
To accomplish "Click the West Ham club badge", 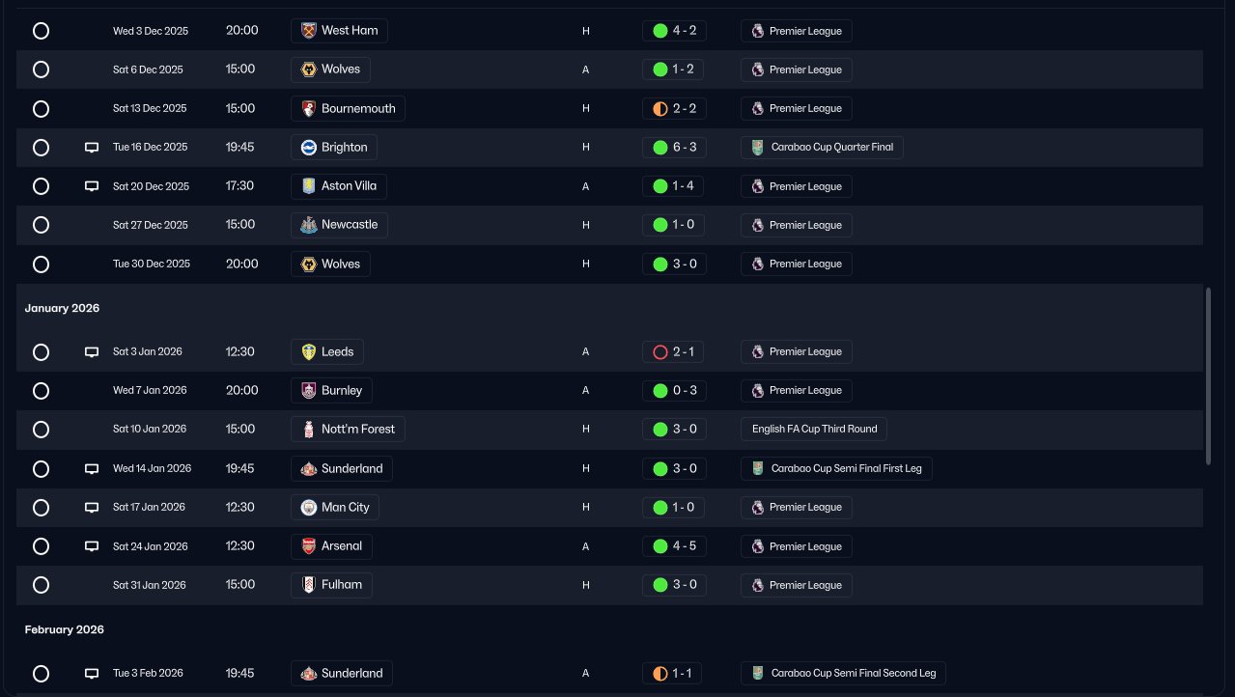I will coord(309,31).
